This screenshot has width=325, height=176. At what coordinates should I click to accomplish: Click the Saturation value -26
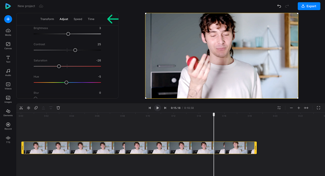(x=99, y=60)
